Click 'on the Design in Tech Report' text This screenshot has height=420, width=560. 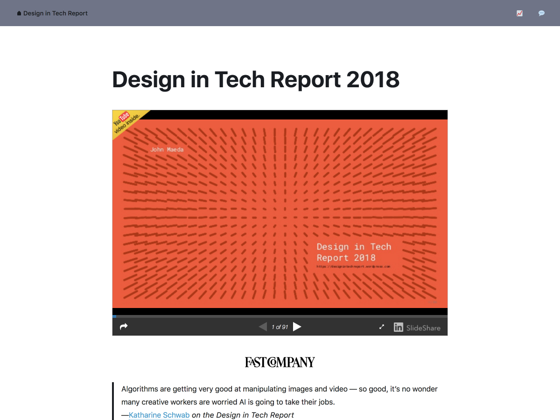click(x=243, y=415)
